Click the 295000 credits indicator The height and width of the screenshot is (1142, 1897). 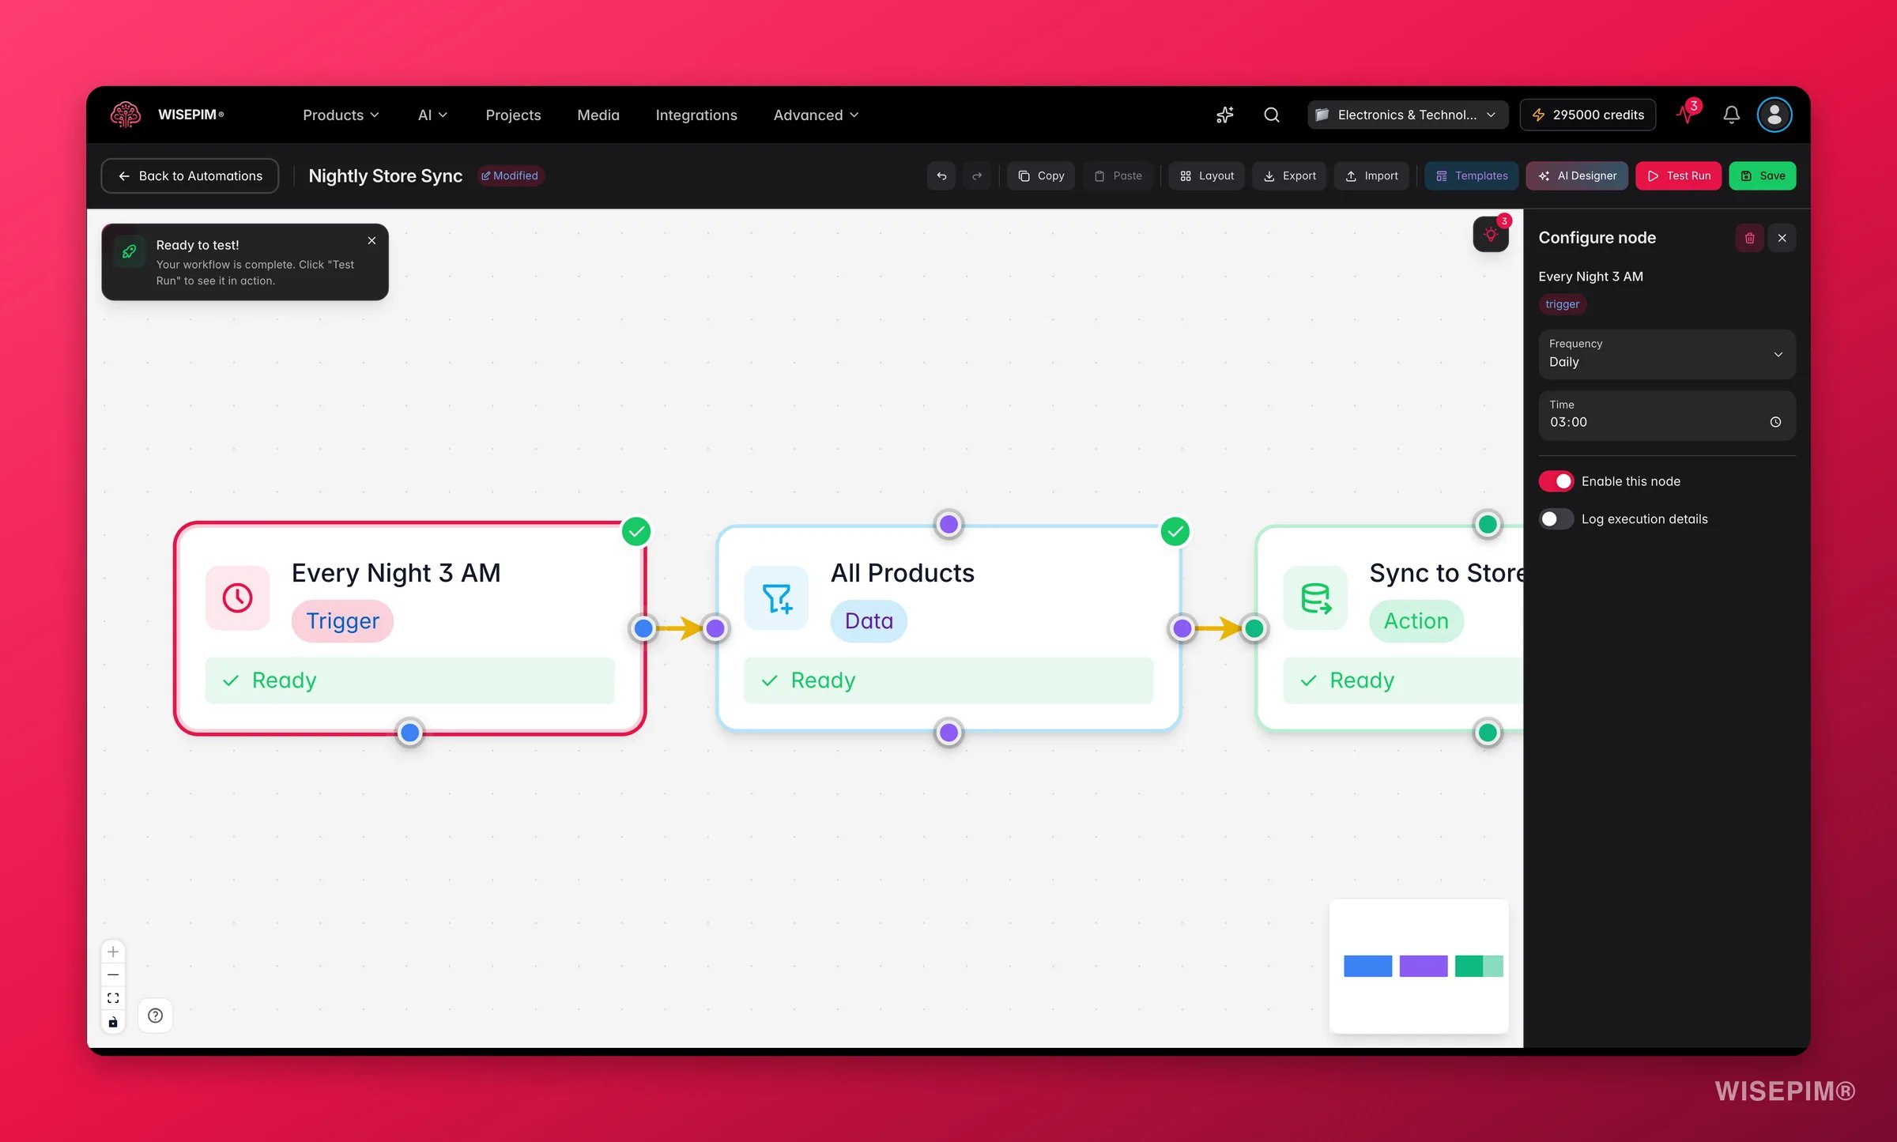point(1588,115)
